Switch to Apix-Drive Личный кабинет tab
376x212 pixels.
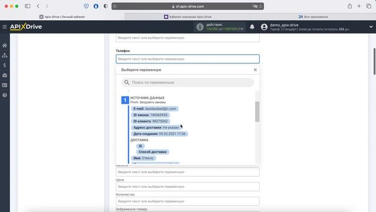point(62,17)
